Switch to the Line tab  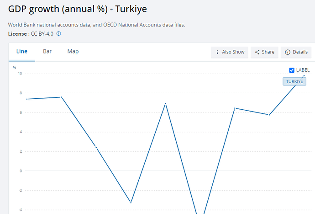22,52
